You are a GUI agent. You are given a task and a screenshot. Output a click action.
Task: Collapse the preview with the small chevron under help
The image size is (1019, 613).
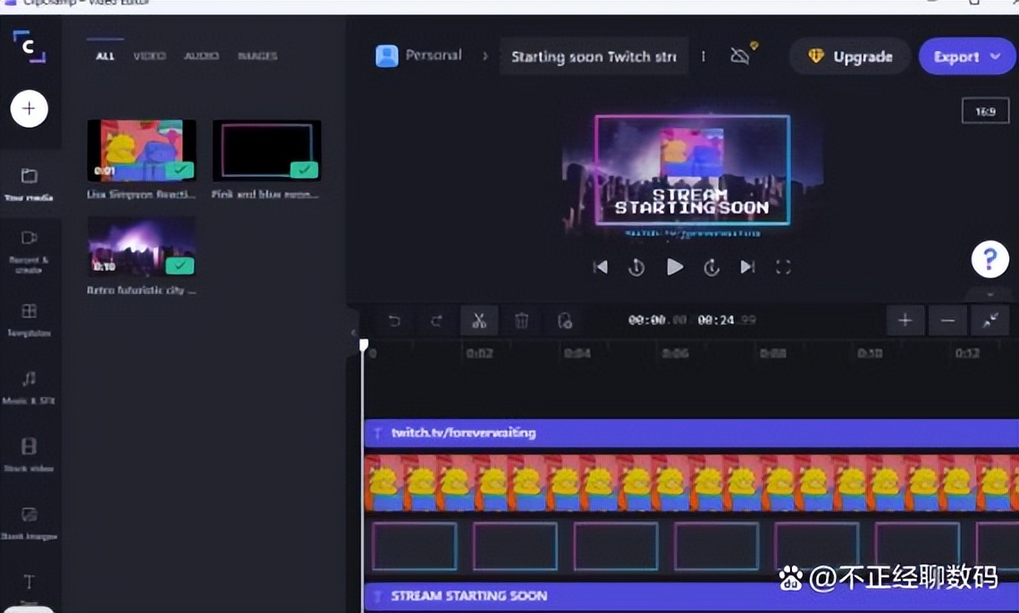click(990, 294)
